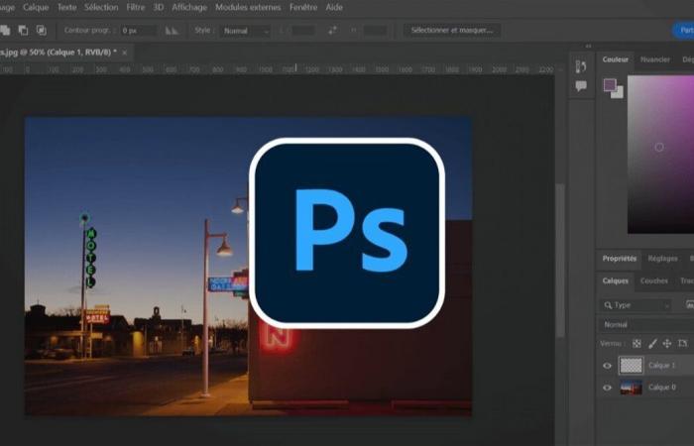The image size is (694, 446).
Task: Switch to the Couleur tab
Action: pos(616,59)
